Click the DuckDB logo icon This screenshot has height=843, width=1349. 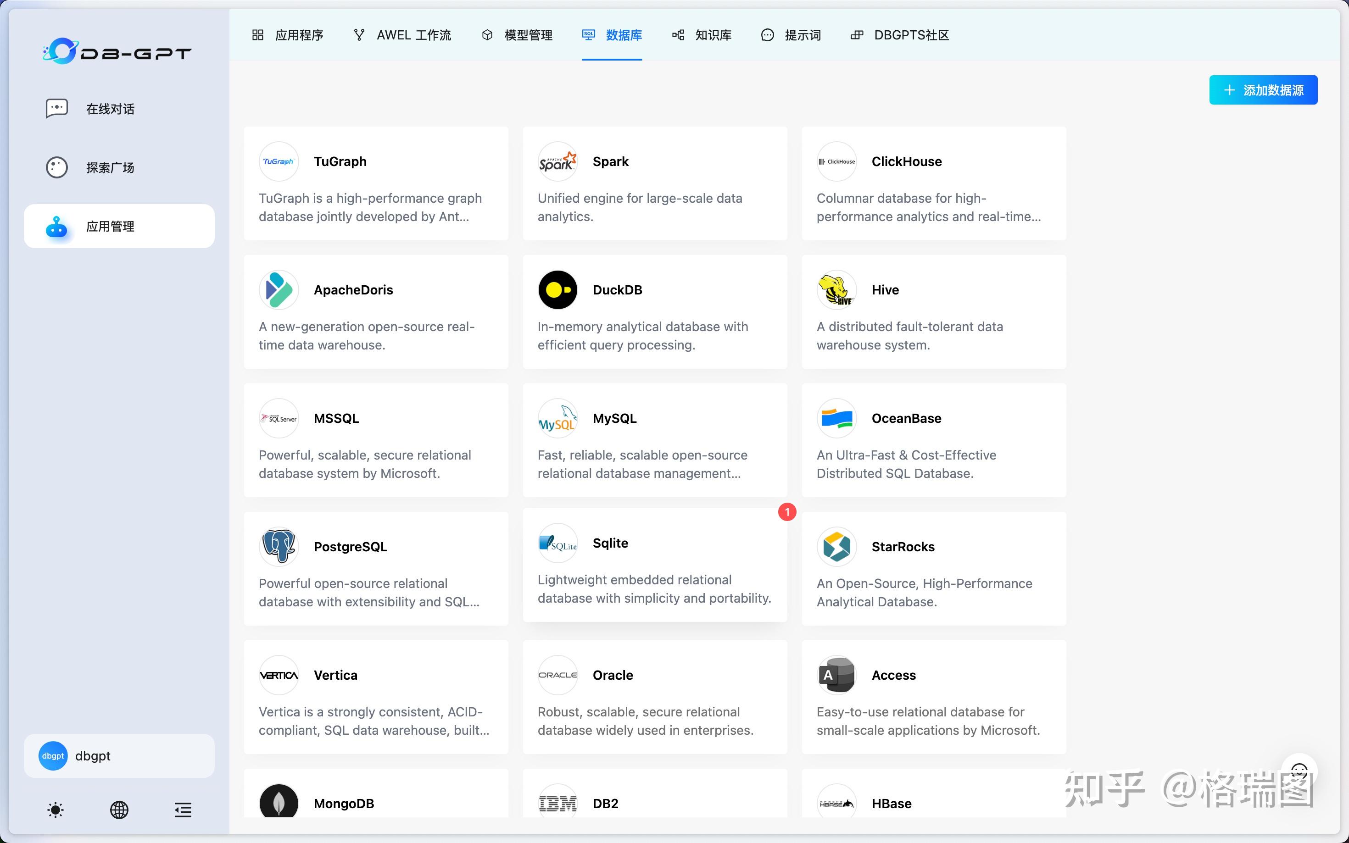(557, 290)
